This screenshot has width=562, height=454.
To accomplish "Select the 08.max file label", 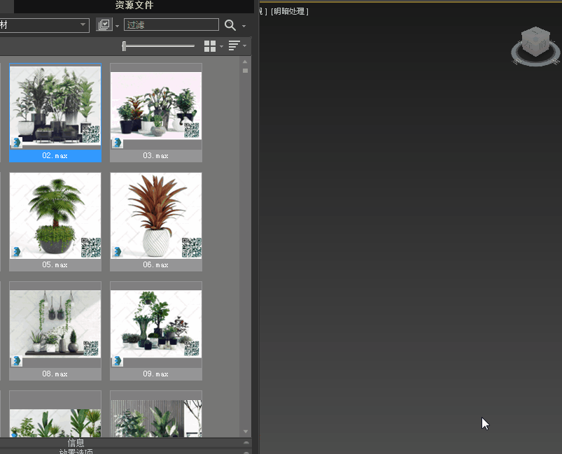I will [55, 374].
